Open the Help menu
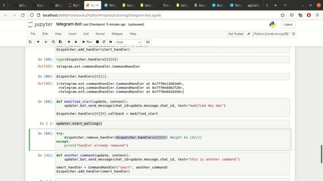The image size is (323, 181). tap(133, 34)
